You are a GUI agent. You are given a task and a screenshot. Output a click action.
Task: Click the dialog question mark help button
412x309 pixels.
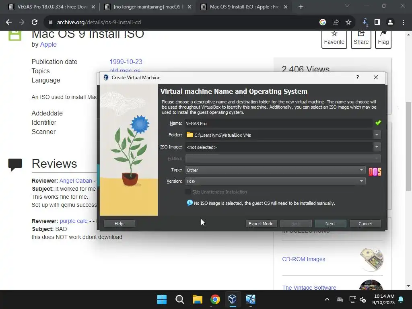357,77
